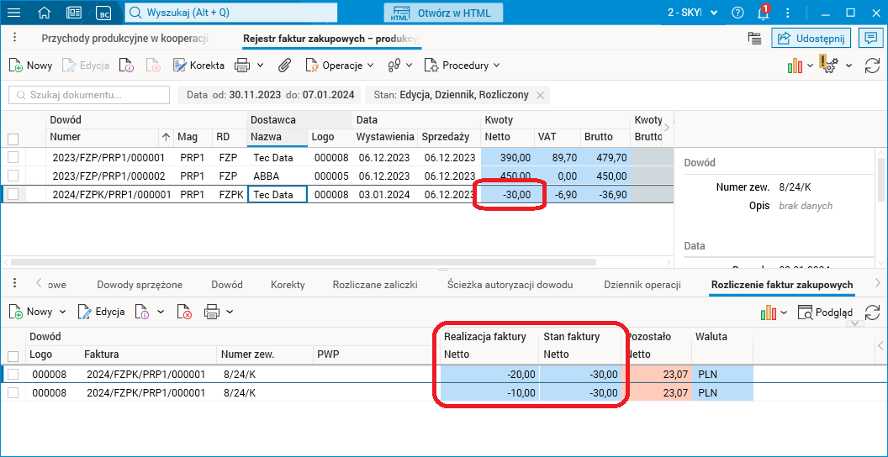Image resolution: width=888 pixels, height=457 pixels.
Task: Click Edycja in the bottom toolbar
Action: pyautogui.click(x=102, y=312)
